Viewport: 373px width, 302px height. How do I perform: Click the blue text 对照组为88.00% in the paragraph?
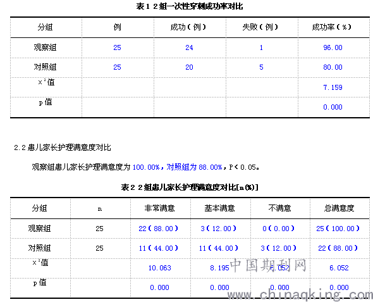click(194, 167)
